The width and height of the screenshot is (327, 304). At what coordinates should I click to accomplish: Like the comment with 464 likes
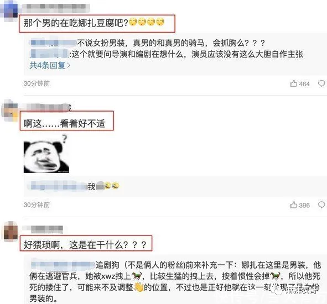293,83
